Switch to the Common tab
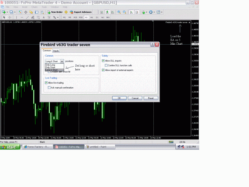The image size is (249, 187). [47, 51]
